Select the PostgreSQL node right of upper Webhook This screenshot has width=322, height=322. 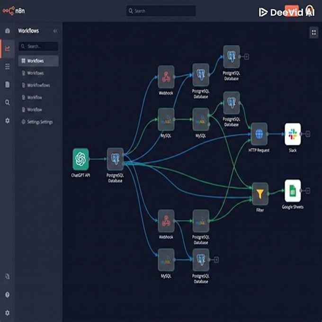201,75
